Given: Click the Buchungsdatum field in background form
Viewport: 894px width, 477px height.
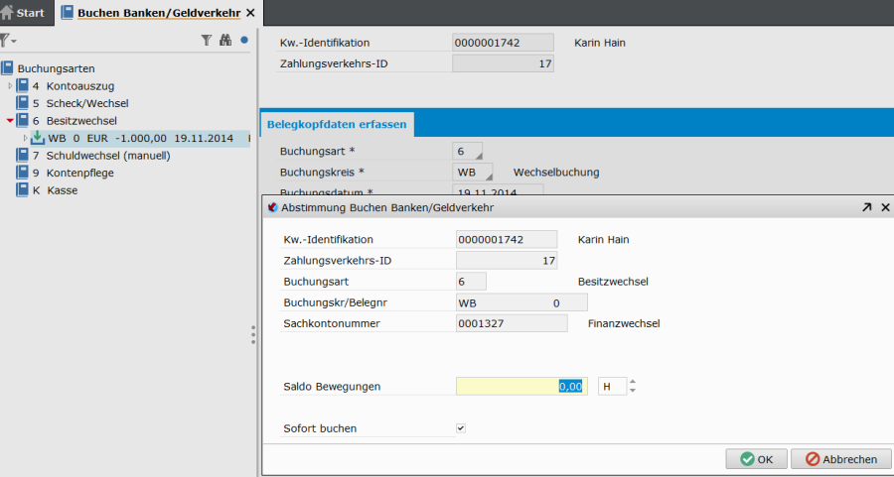Looking at the screenshot, I should 498,190.
